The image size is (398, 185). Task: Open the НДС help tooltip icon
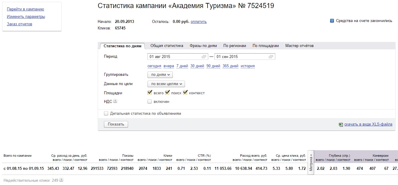115,101
